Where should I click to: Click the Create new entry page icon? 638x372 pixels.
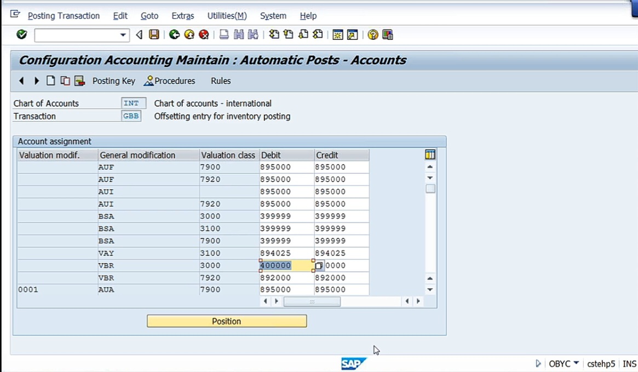[50, 81]
